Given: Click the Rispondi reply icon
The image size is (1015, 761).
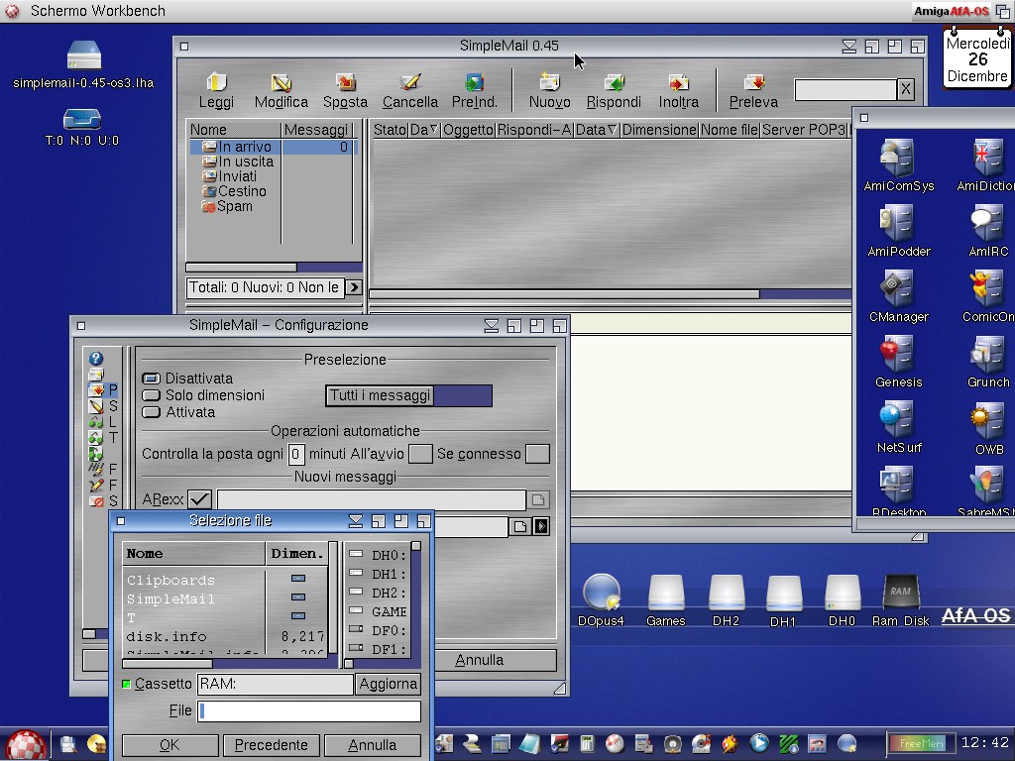Looking at the screenshot, I should (x=614, y=83).
